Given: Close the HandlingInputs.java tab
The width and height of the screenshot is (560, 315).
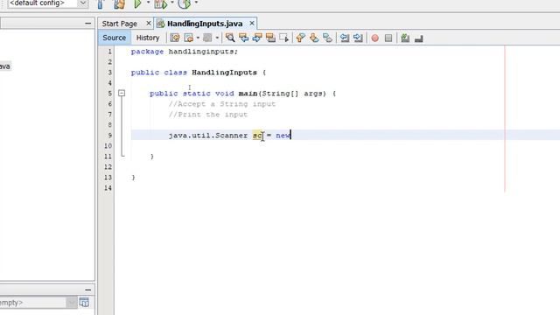Looking at the screenshot, I should point(252,24).
